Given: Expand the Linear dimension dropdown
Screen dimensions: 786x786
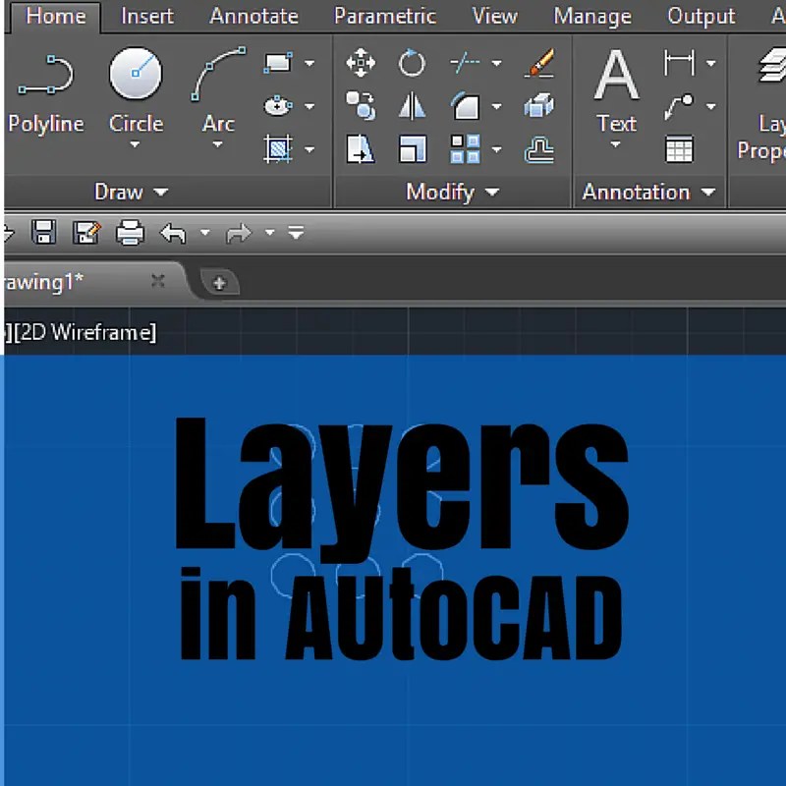Looking at the screenshot, I should [710, 63].
